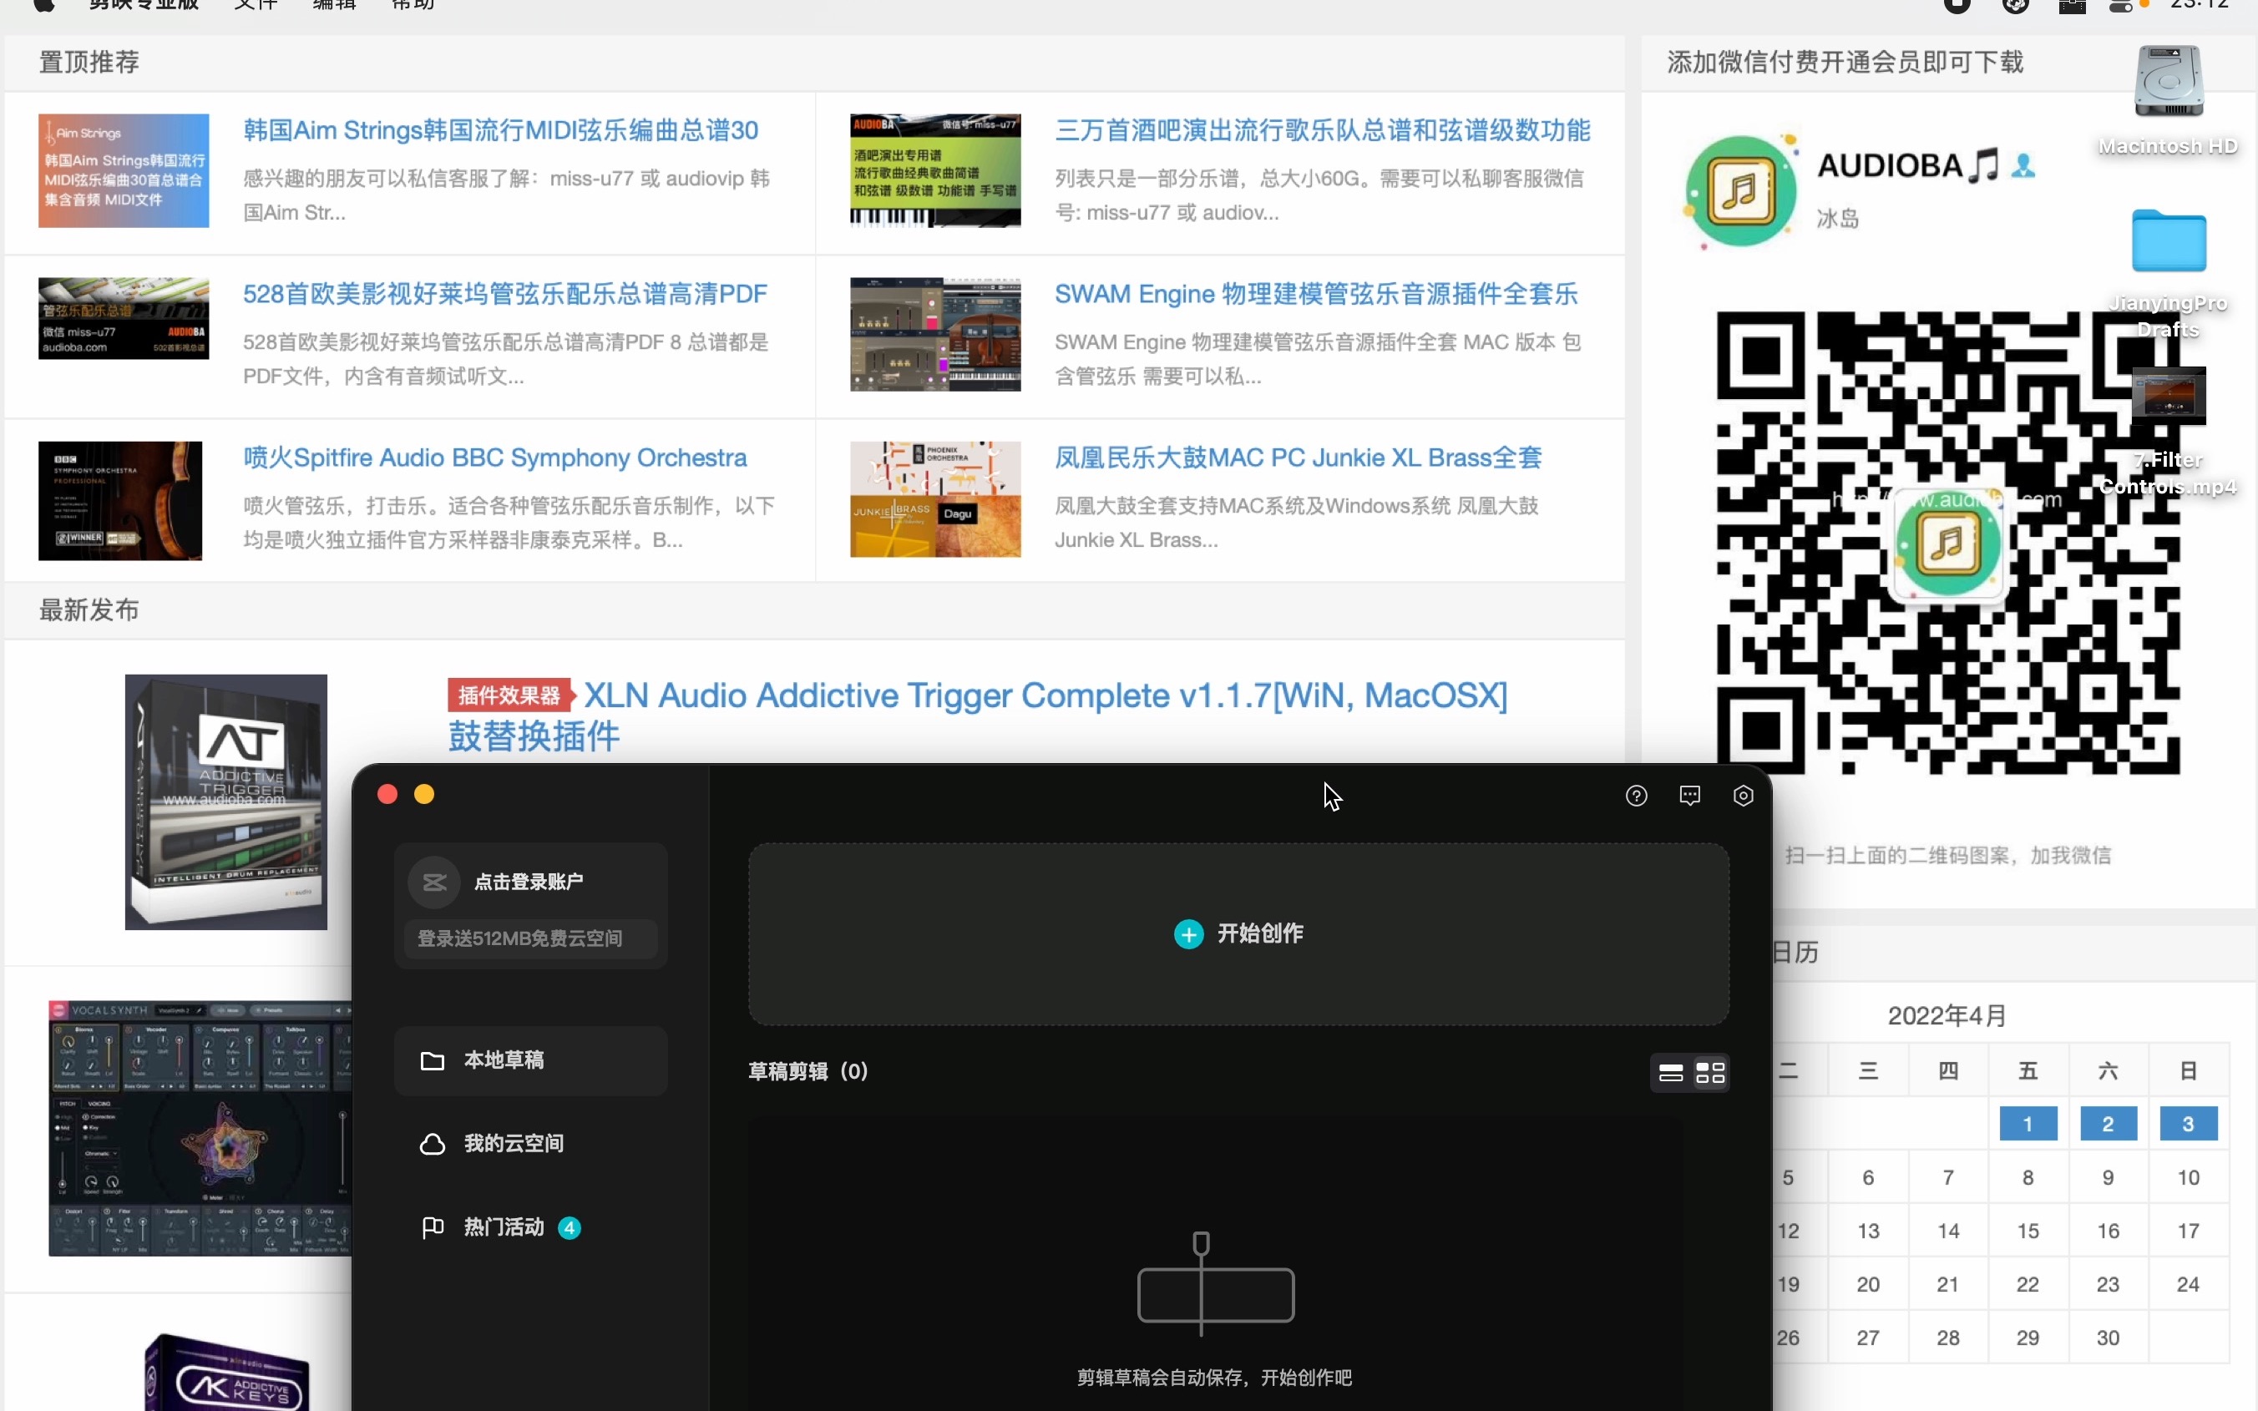Open 凤凰民乐大鼓MAC PC Junkie XL Brass link
Viewport: 2258px width, 1411px height.
[x=1298, y=458]
